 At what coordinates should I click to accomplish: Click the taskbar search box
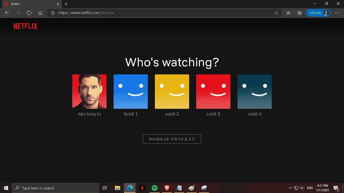point(55,188)
